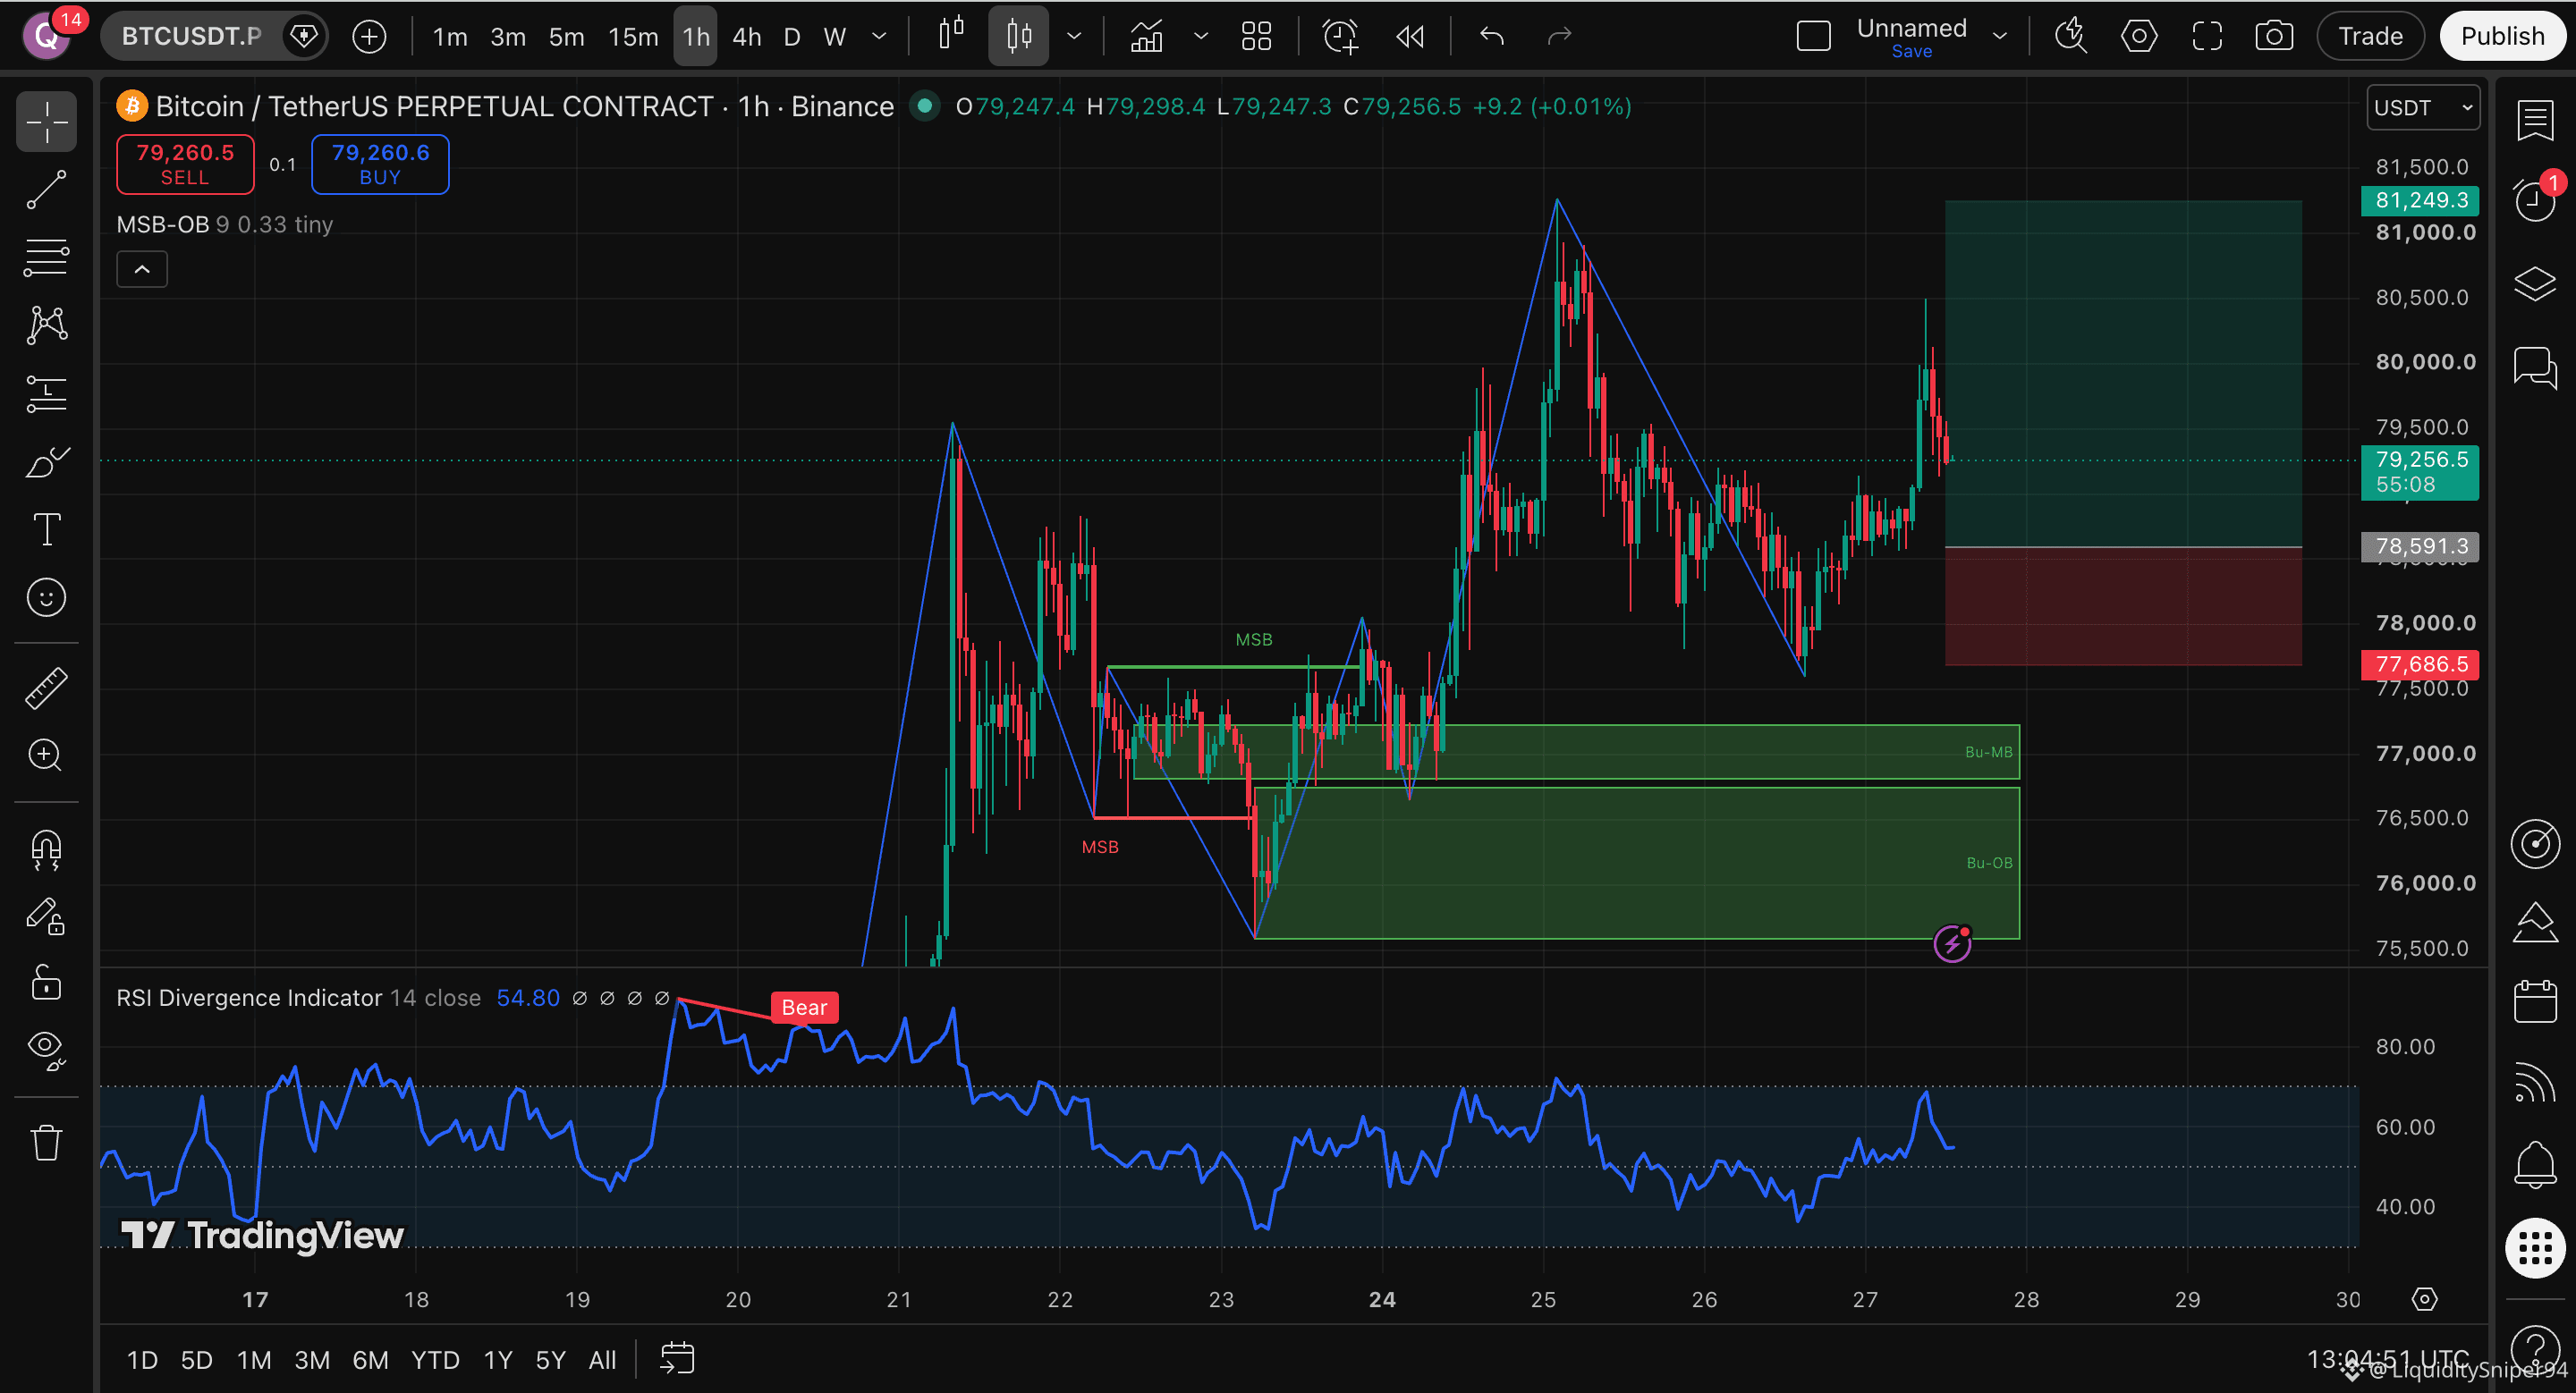The width and height of the screenshot is (2576, 1393).
Task: Toggle magnet mode for drawings
Action: tap(46, 848)
